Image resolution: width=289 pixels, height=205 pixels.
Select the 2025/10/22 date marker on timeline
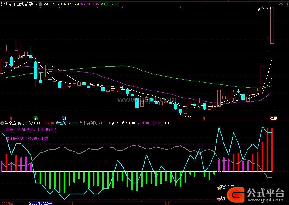pyautogui.click(x=39, y=203)
